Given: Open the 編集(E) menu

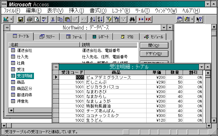Looking at the screenshot, I should 34,11.
